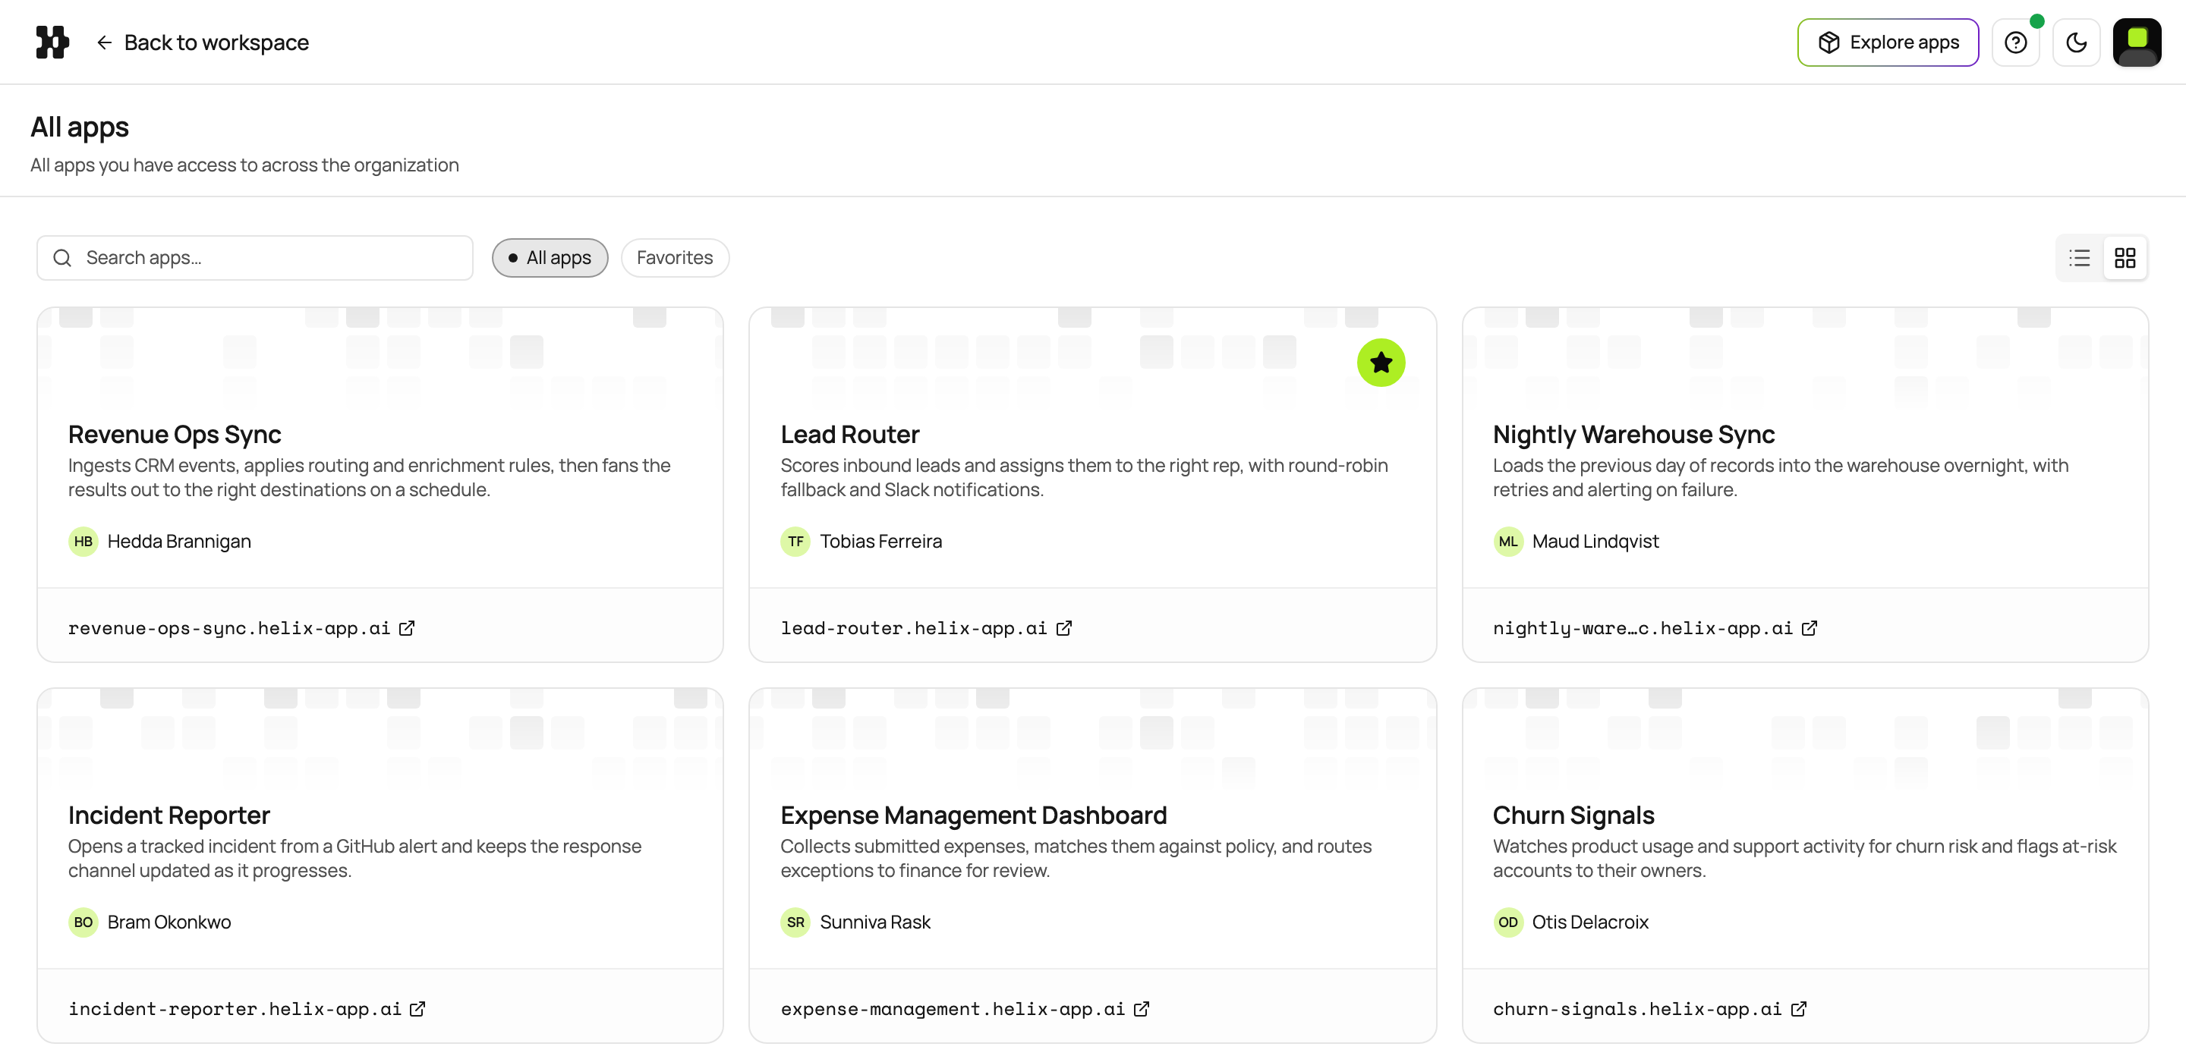Click the revenue-ops-sync.helix-app.ai URL
Screen dimensions: 2186x1056
coord(229,628)
